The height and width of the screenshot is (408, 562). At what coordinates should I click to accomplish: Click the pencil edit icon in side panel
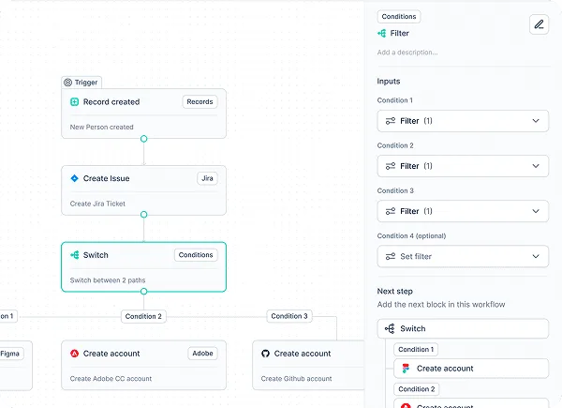point(539,24)
